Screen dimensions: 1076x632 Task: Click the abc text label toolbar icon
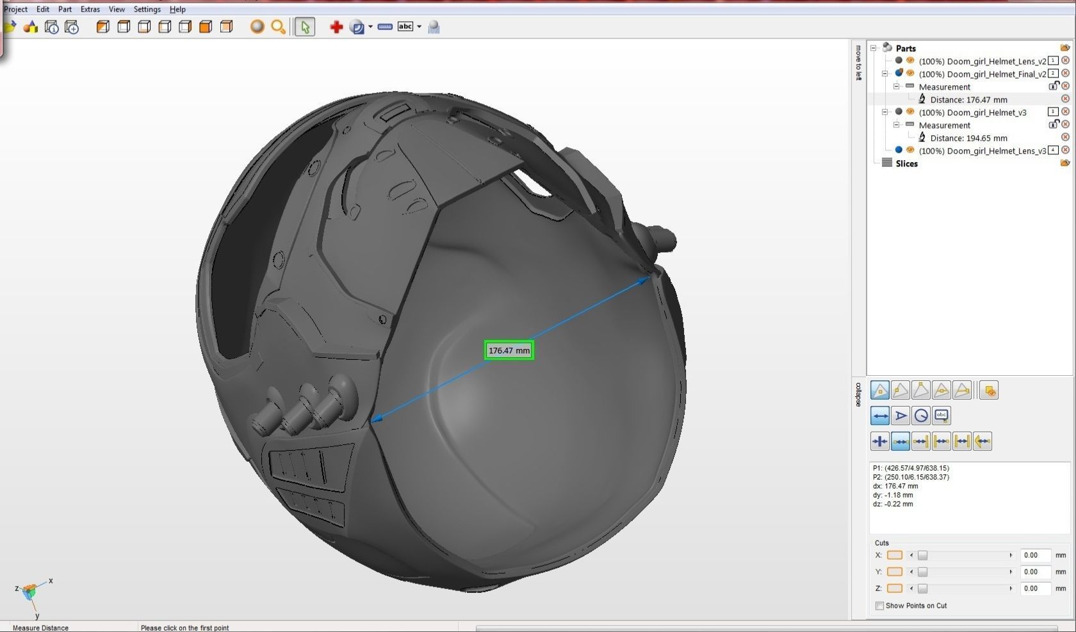pos(405,26)
